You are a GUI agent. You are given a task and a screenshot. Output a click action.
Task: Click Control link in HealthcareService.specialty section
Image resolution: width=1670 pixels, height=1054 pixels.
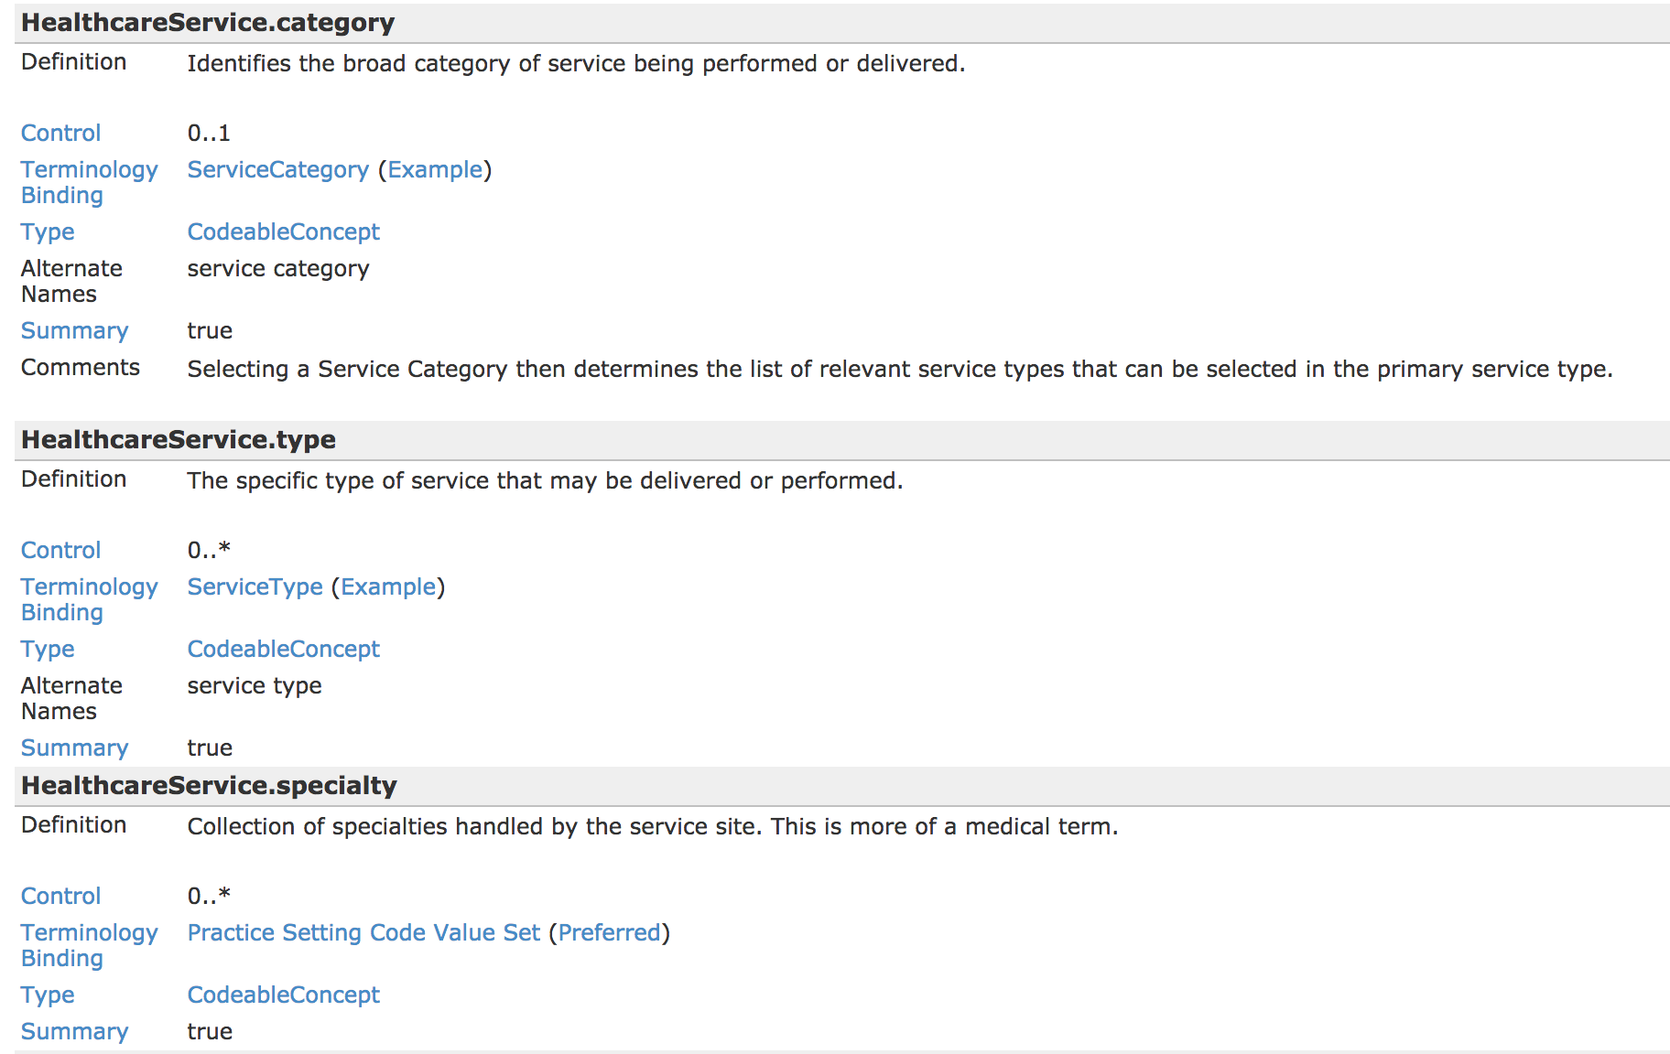[60, 897]
